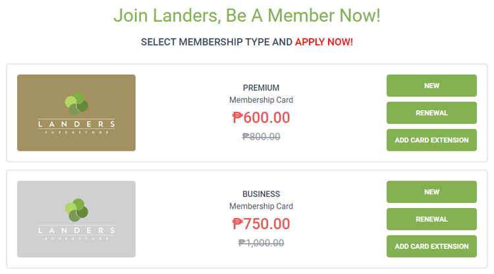Click the crossed-out ₱800.00 price
The height and width of the screenshot is (274, 494).
pos(261,136)
